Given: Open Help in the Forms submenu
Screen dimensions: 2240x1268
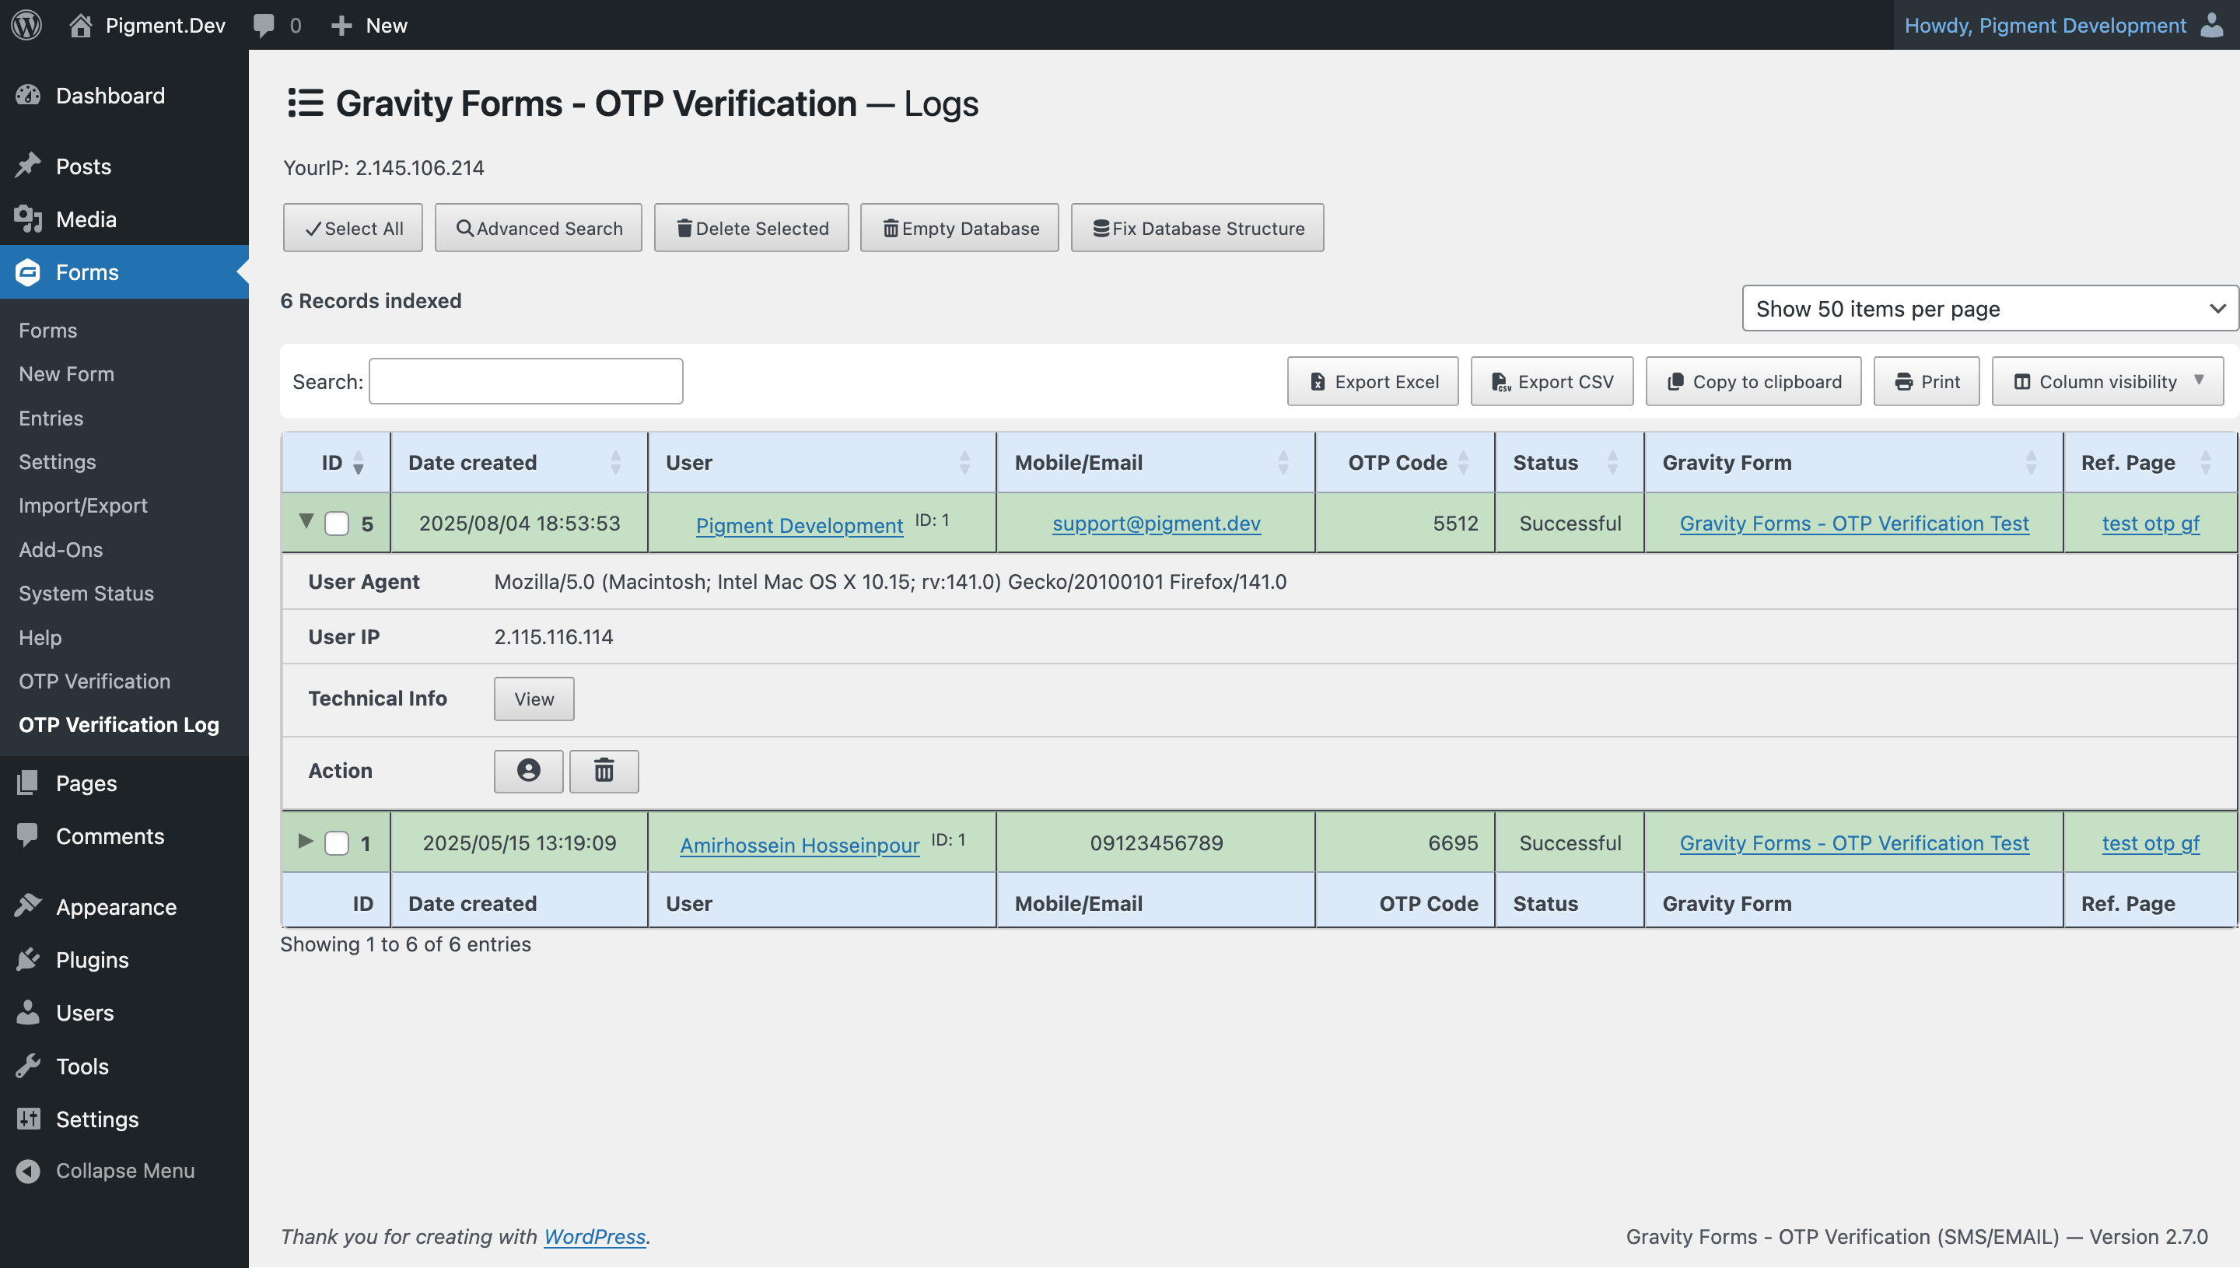Looking at the screenshot, I should (40, 637).
